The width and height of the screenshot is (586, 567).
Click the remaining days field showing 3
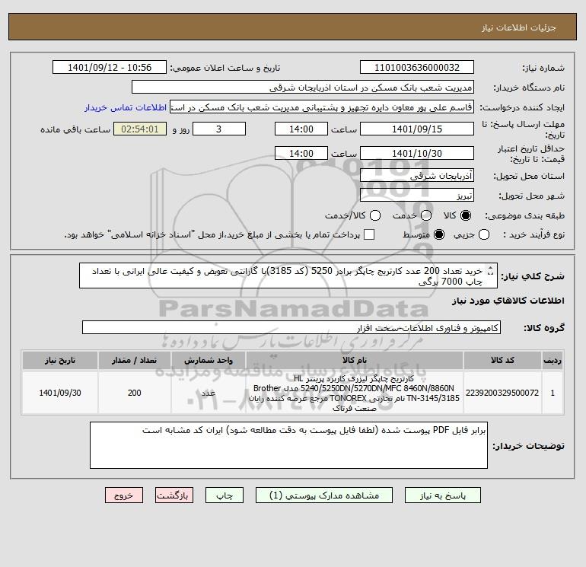(219, 129)
